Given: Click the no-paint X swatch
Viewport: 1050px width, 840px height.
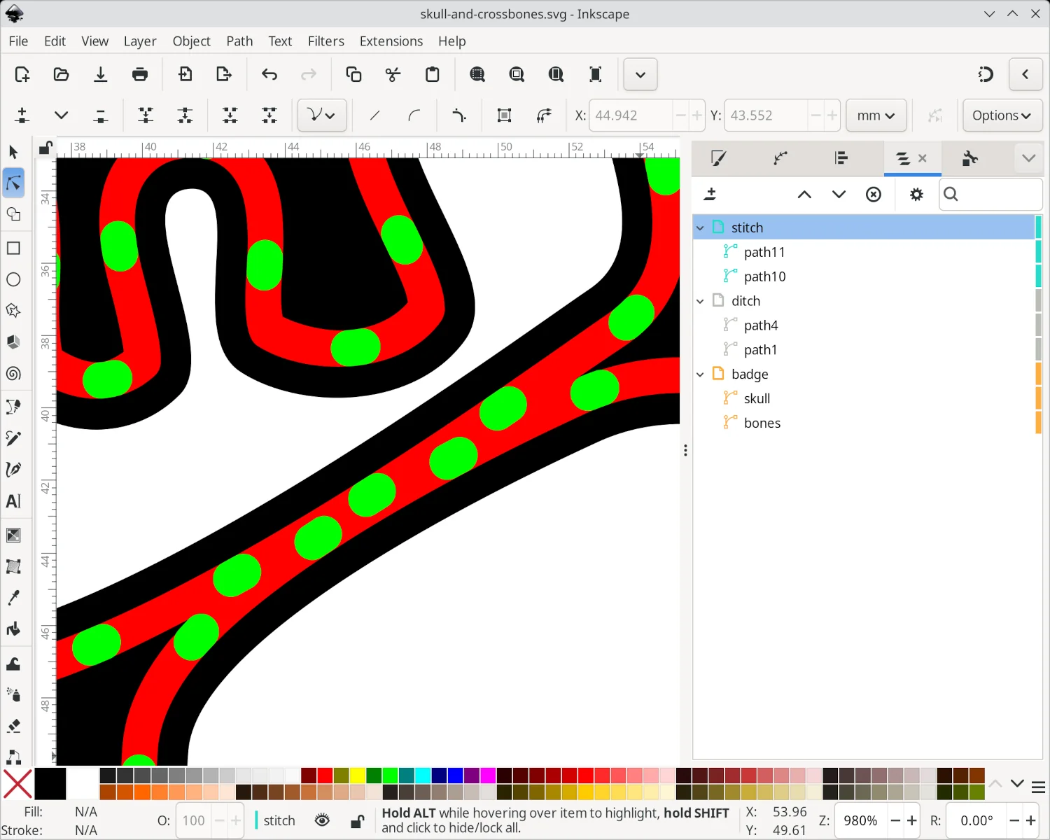Looking at the screenshot, I should pos(17,783).
